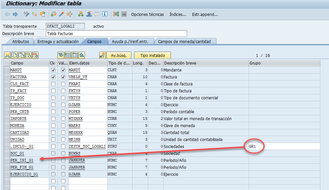The height and width of the screenshot is (190, 329).
Task: Click the WTGXXX data element cell
Action: pos(88,119)
